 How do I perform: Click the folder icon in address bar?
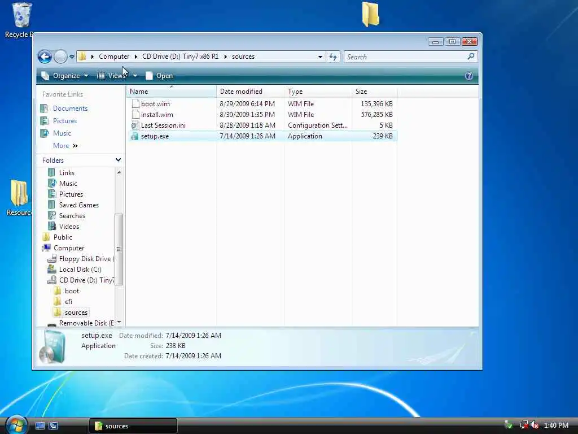82,57
